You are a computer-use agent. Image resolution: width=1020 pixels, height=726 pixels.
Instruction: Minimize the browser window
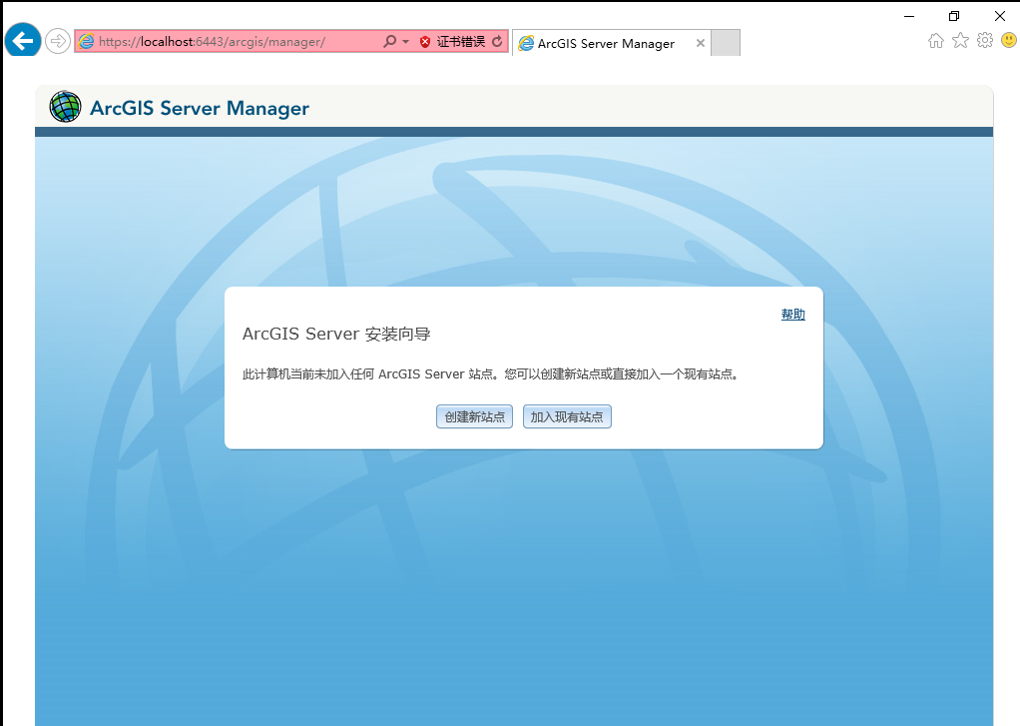pyautogui.click(x=909, y=16)
